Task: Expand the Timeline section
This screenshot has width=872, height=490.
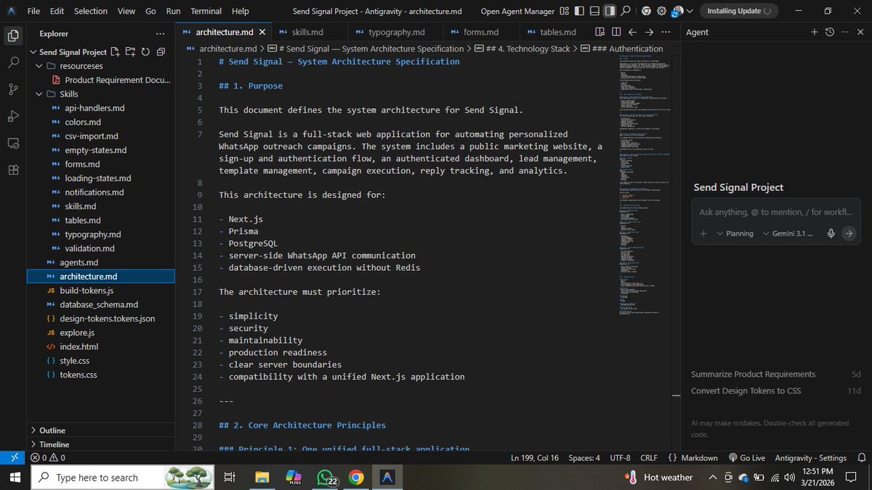Action: [x=54, y=444]
